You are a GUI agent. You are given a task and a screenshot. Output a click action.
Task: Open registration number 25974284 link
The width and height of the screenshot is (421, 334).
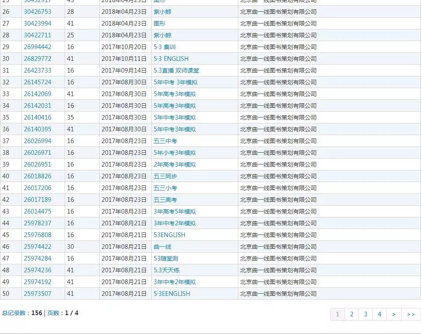[37, 258]
